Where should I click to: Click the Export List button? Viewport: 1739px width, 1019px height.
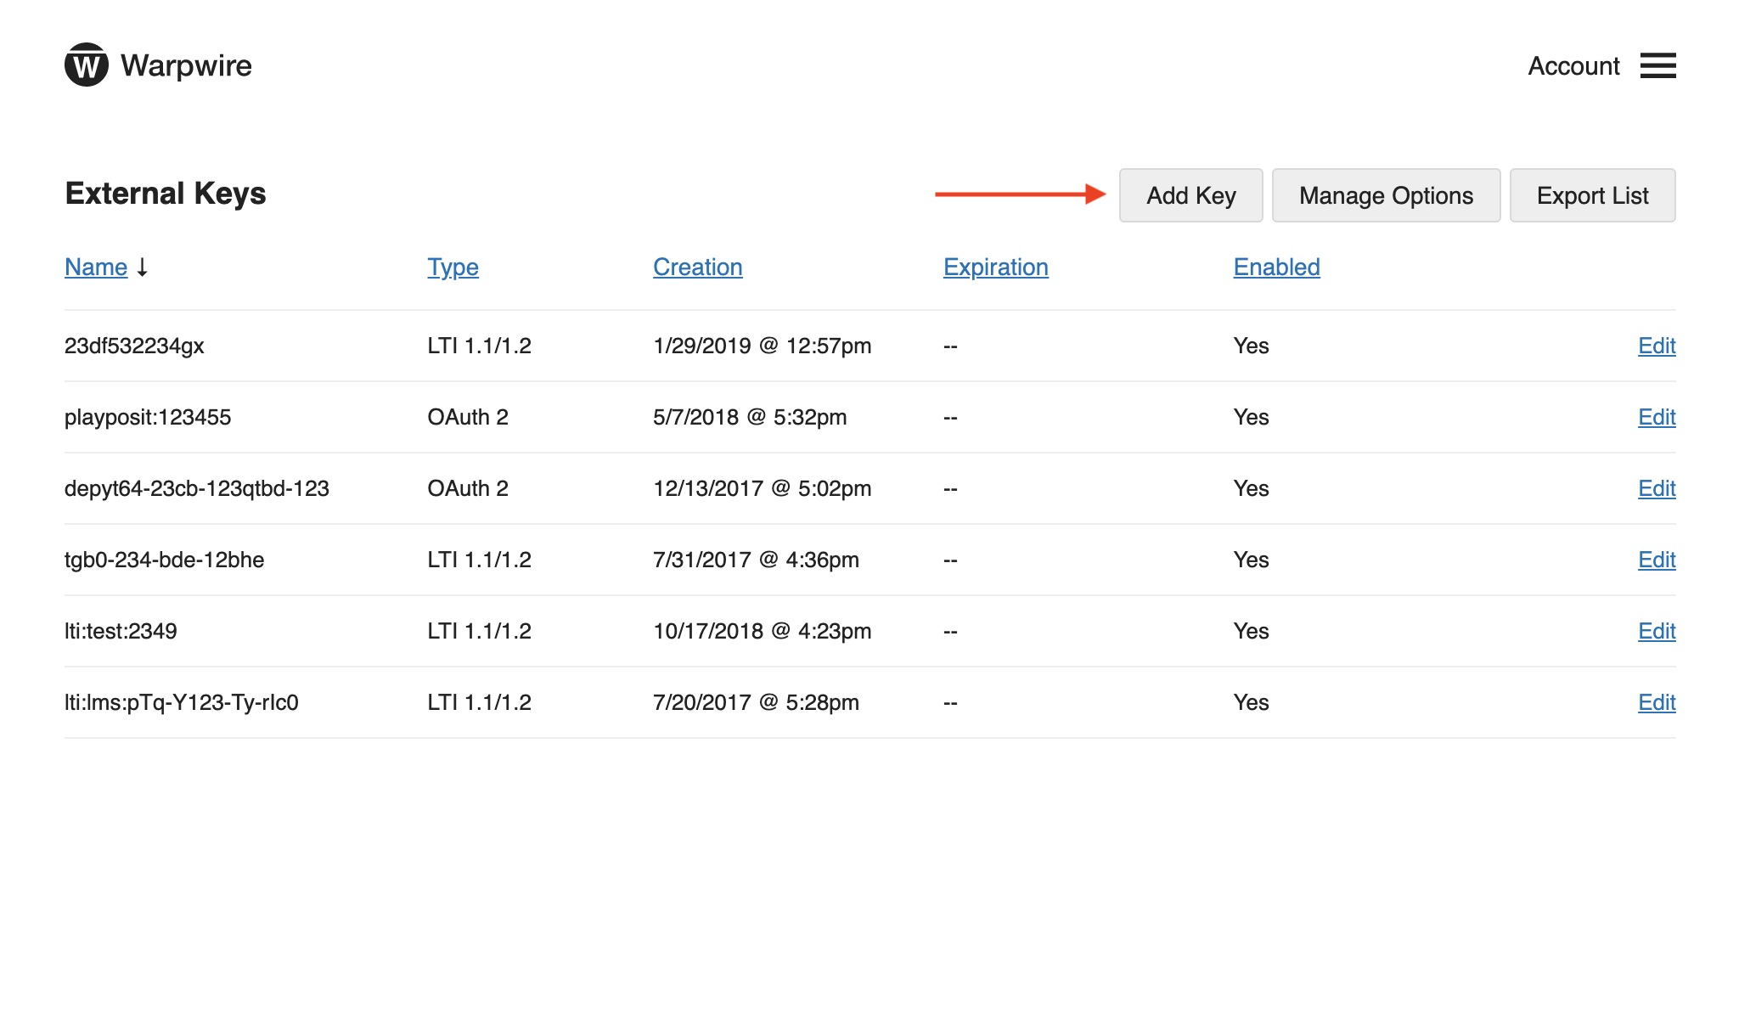point(1594,194)
